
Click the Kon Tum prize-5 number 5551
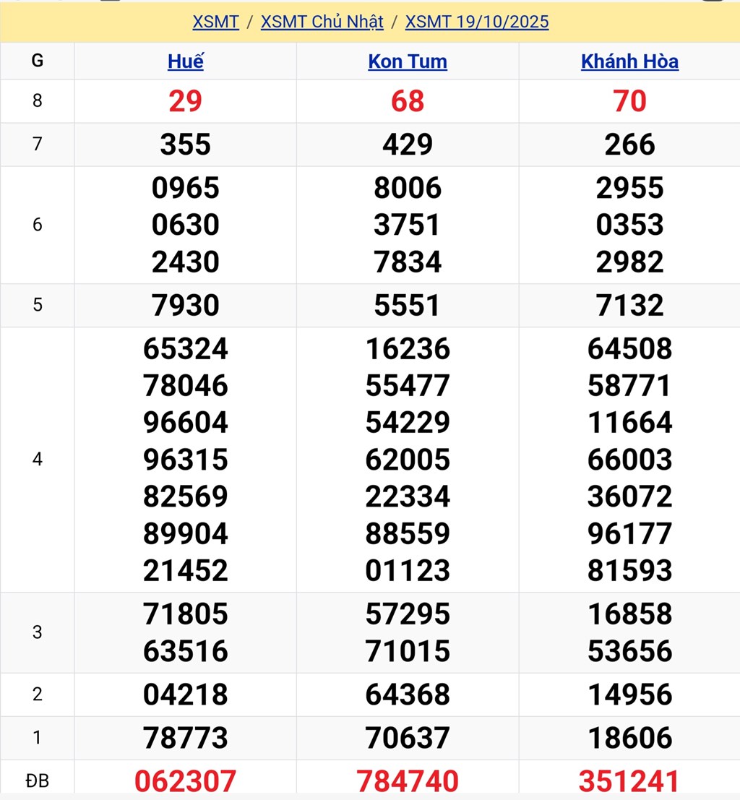[x=408, y=305]
